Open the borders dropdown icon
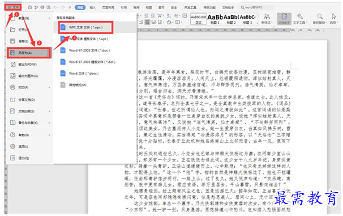This screenshot has height=216, width=343. click(178, 22)
